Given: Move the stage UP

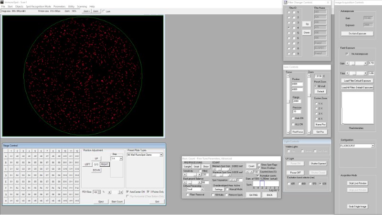Looking at the screenshot, I should click(x=96, y=158).
